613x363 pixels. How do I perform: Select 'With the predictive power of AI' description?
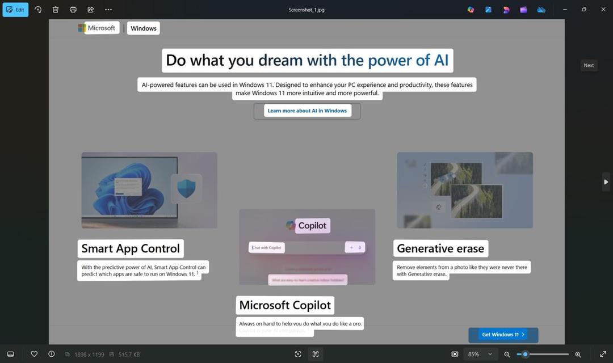[143, 271]
